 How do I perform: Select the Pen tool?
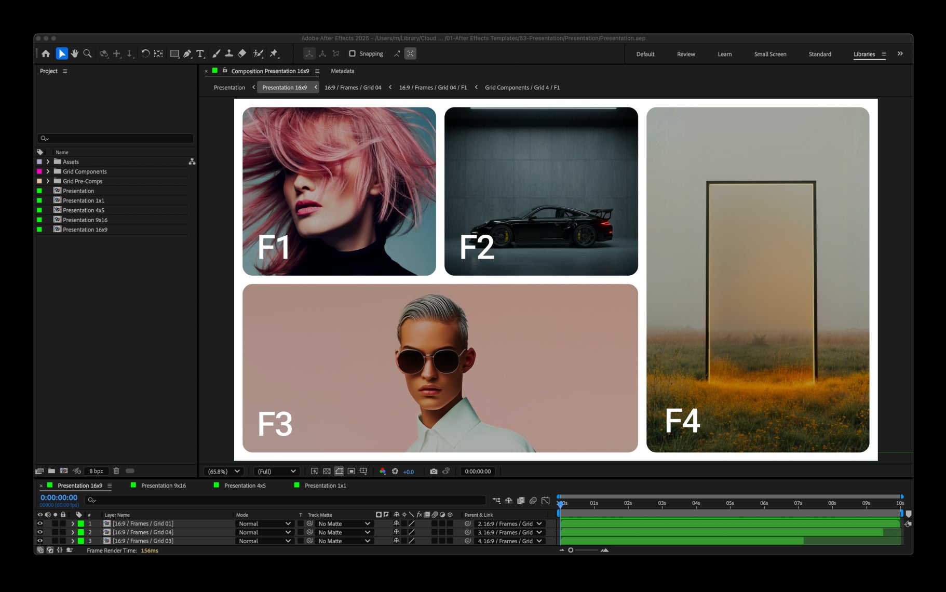pos(187,53)
